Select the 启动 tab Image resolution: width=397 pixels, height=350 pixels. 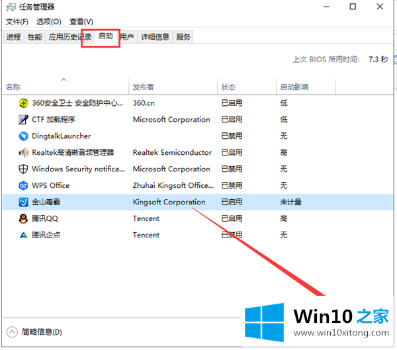[106, 36]
